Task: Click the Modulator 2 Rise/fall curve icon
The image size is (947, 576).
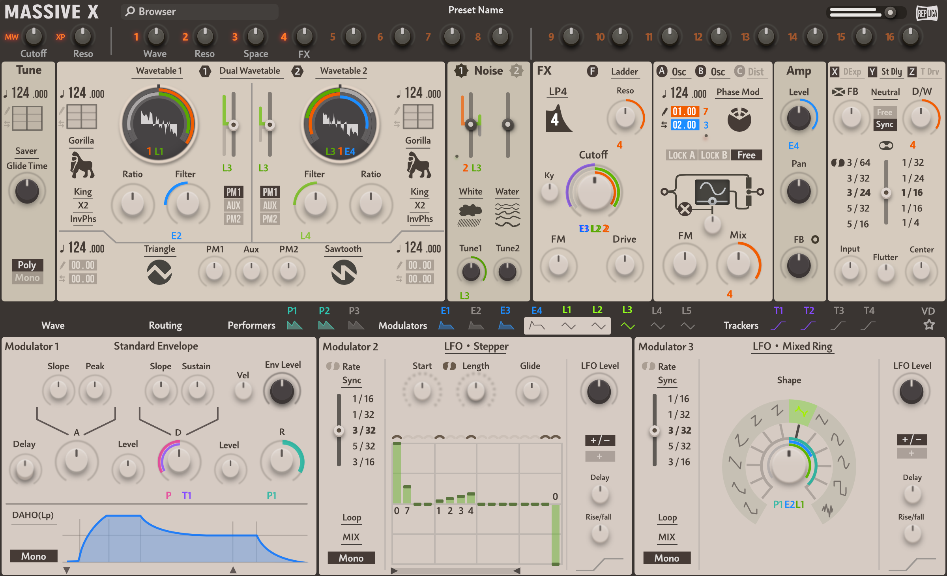Action: coord(599,564)
